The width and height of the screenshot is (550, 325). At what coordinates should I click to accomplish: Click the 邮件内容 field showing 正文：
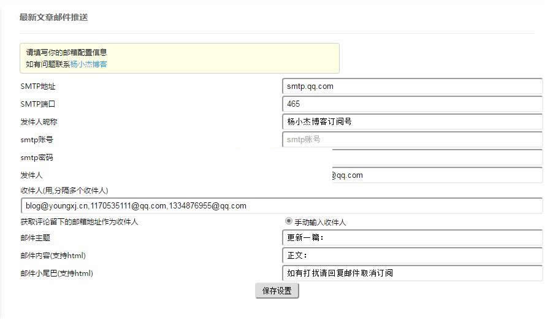point(412,256)
